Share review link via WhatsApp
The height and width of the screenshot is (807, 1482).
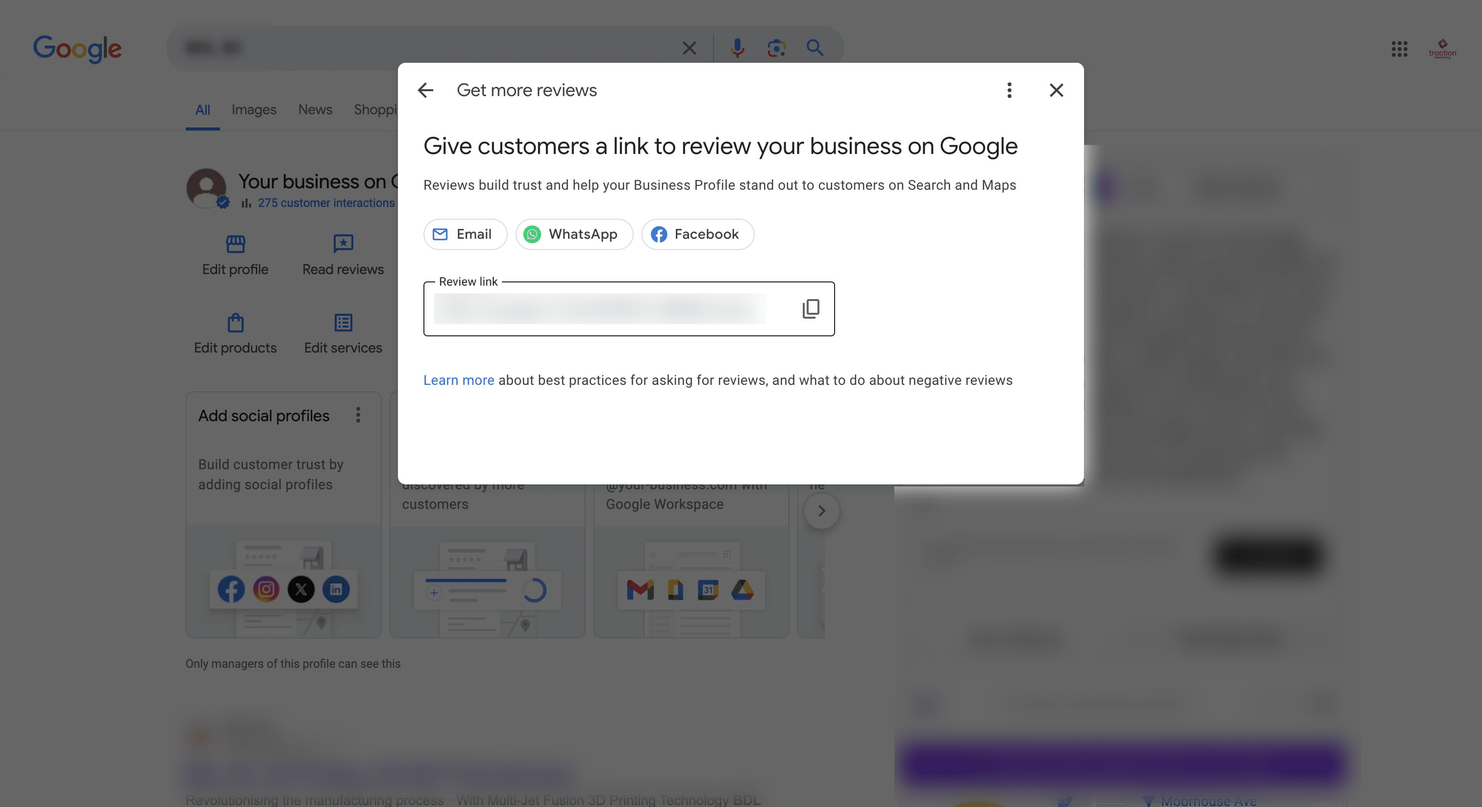pos(573,234)
